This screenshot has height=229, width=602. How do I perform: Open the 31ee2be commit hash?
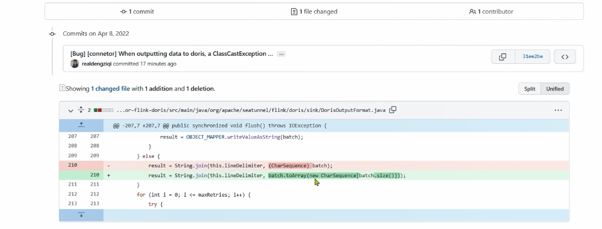(532, 57)
